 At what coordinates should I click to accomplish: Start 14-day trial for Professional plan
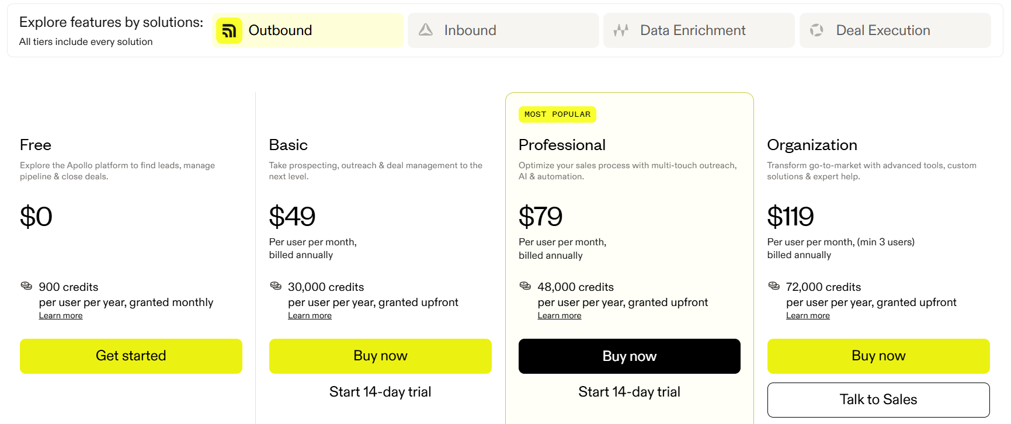630,392
